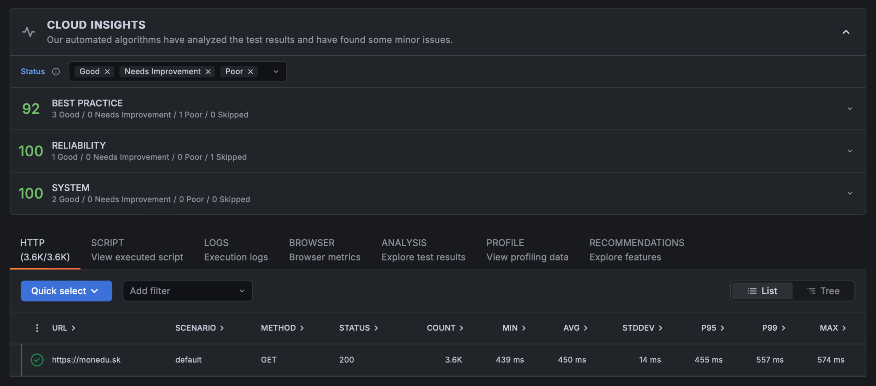This screenshot has width=876, height=386.
Task: Click the Cloud Insights pulse icon
Action: tap(29, 32)
